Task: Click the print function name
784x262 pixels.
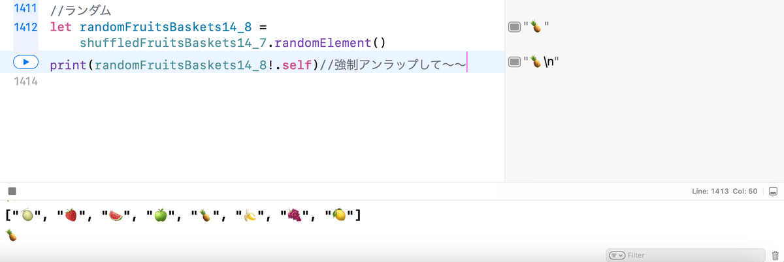Action: [69, 64]
